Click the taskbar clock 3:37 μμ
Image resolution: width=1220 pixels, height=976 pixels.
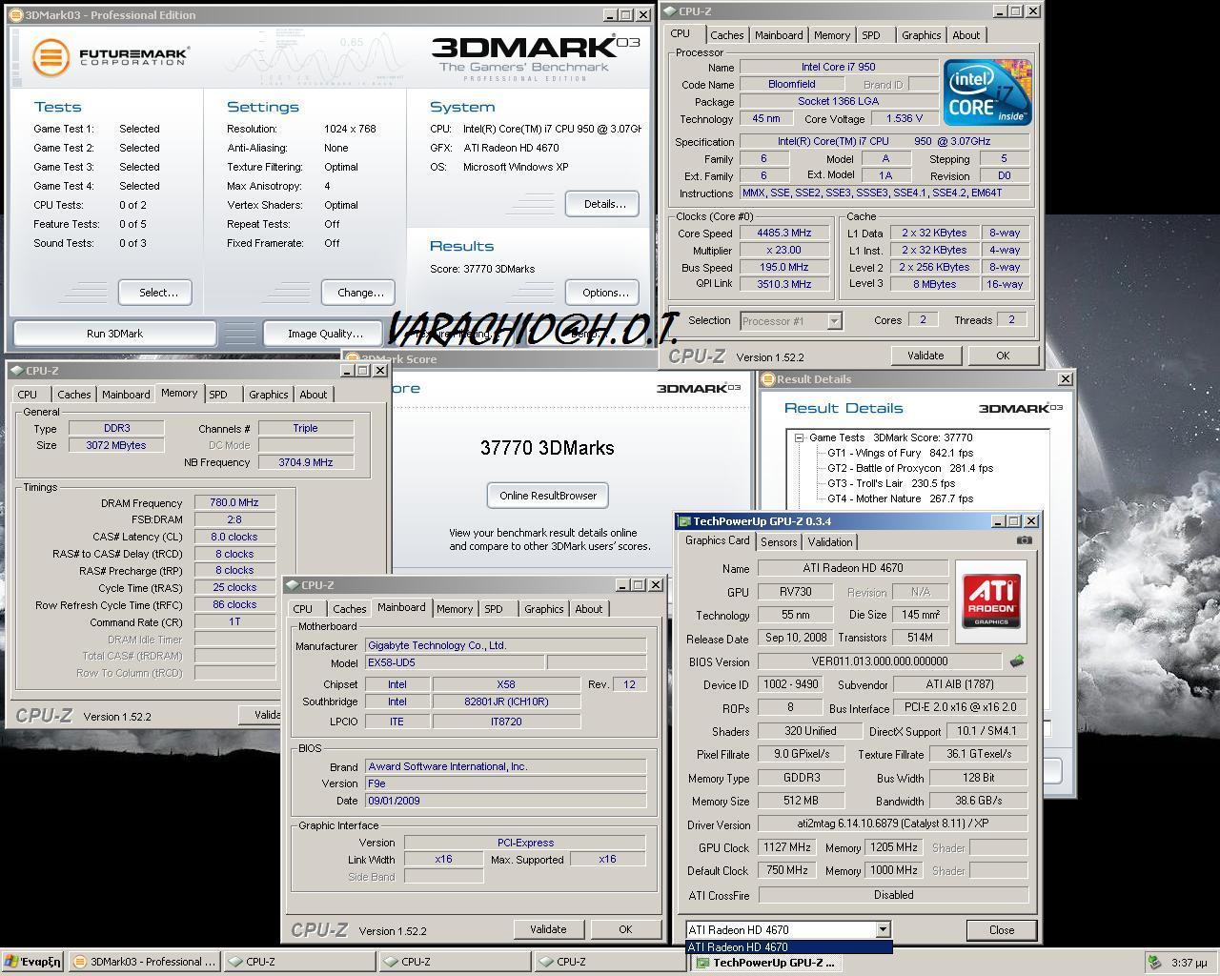pos(1189,963)
